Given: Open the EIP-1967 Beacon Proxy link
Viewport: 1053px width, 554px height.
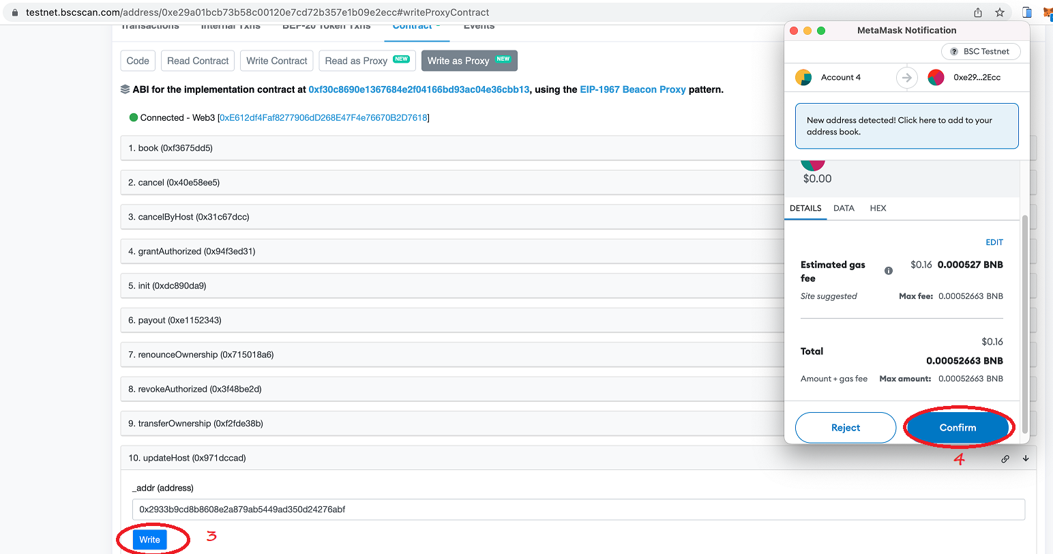Looking at the screenshot, I should pos(633,89).
